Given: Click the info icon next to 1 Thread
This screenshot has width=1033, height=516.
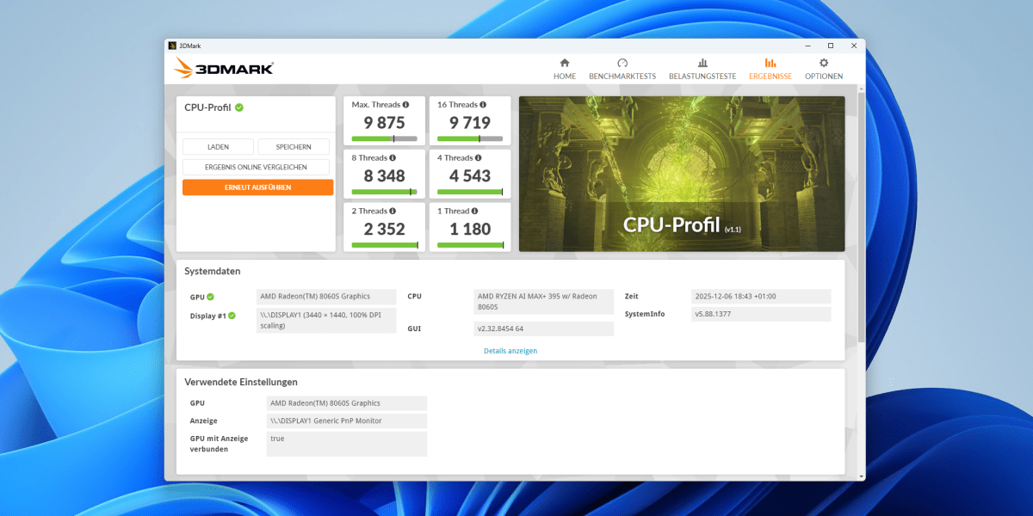Looking at the screenshot, I should point(473,211).
